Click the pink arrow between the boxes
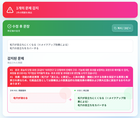 70,100
